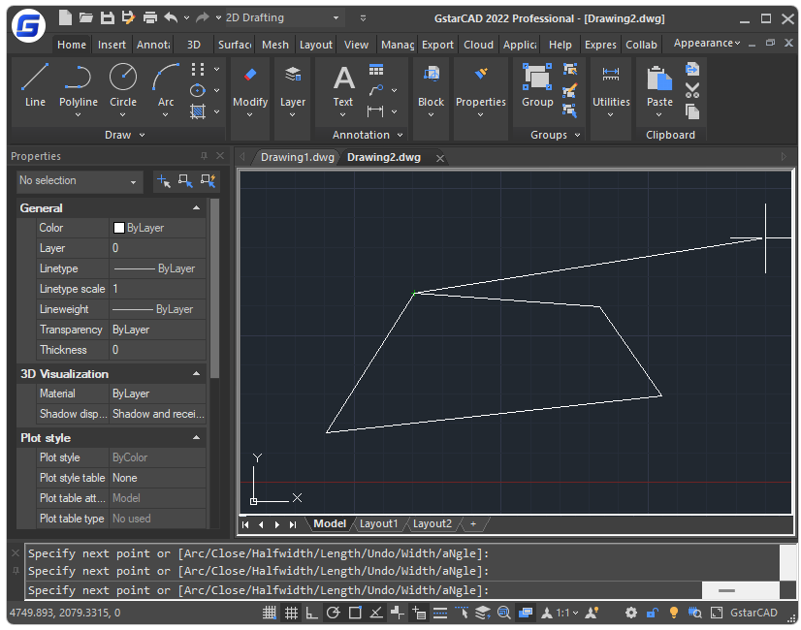The width and height of the screenshot is (801, 630).
Task: Click the Properties panel vertical scrollbar
Action: pyautogui.click(x=214, y=289)
